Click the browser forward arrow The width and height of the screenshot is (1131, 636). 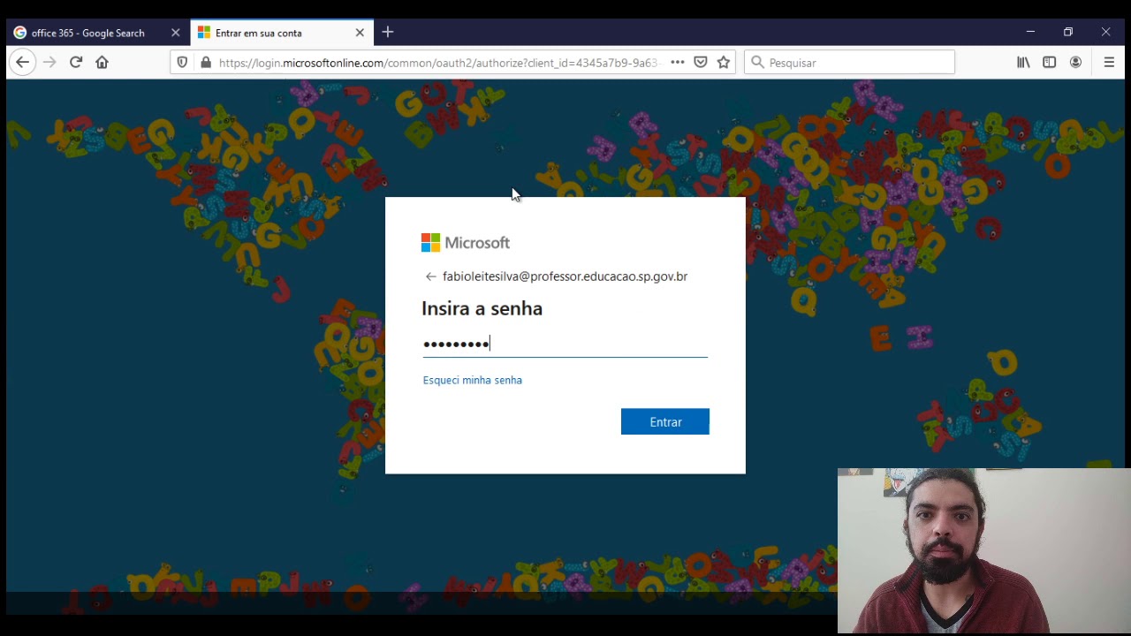click(x=49, y=62)
